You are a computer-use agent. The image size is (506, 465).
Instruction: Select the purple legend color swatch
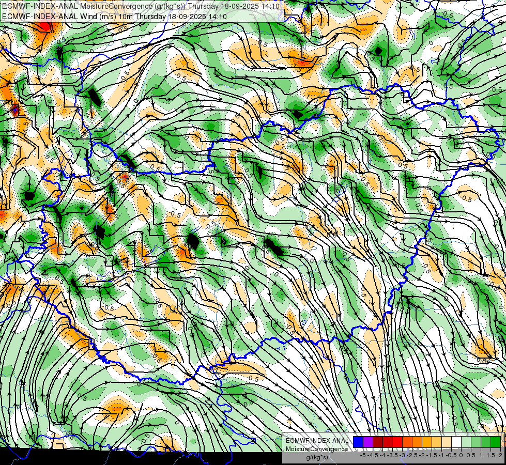368,442
